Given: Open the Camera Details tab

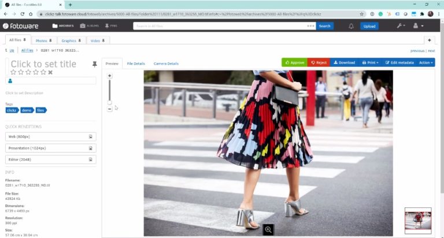Looking at the screenshot, I should click(166, 64).
